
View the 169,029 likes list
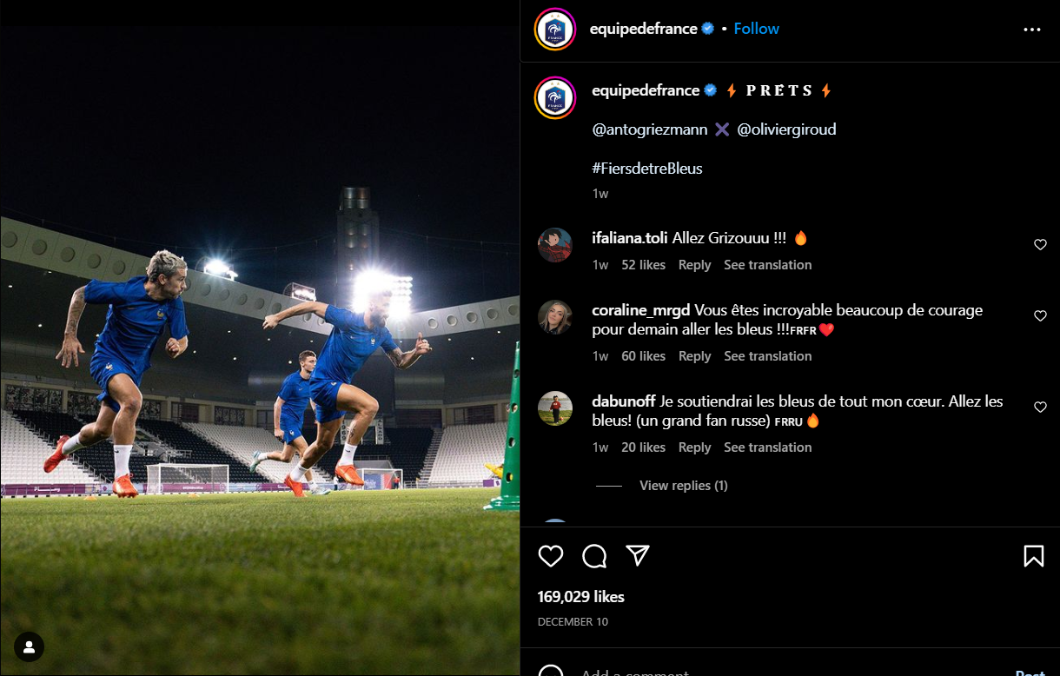coord(580,597)
